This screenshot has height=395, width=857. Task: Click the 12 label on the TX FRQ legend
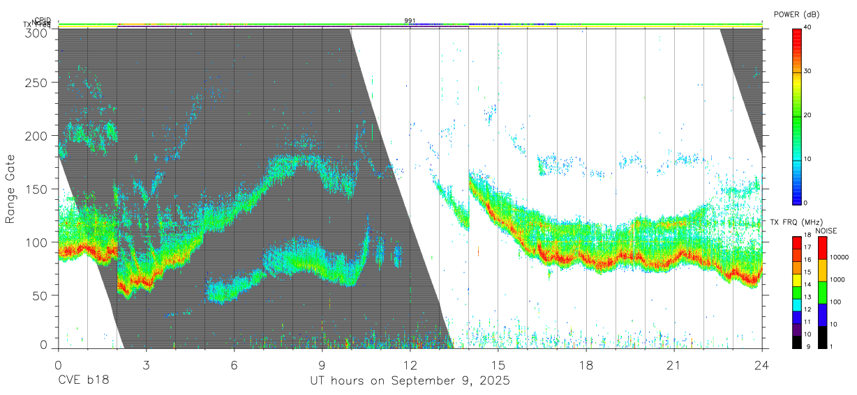click(808, 309)
